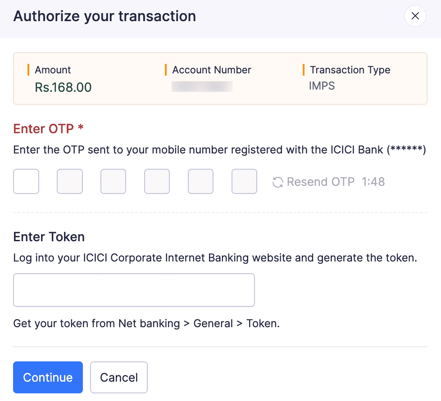Click the fourth OTP digit field
Viewport: 441px width, 401px height.
pyautogui.click(x=157, y=181)
